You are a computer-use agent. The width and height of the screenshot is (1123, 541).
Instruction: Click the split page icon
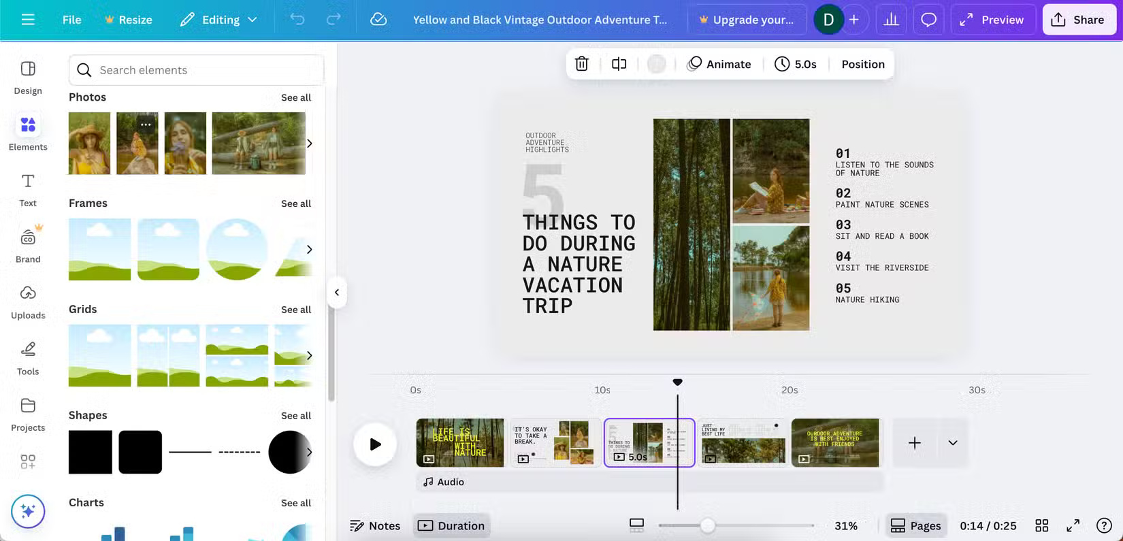[x=619, y=64]
